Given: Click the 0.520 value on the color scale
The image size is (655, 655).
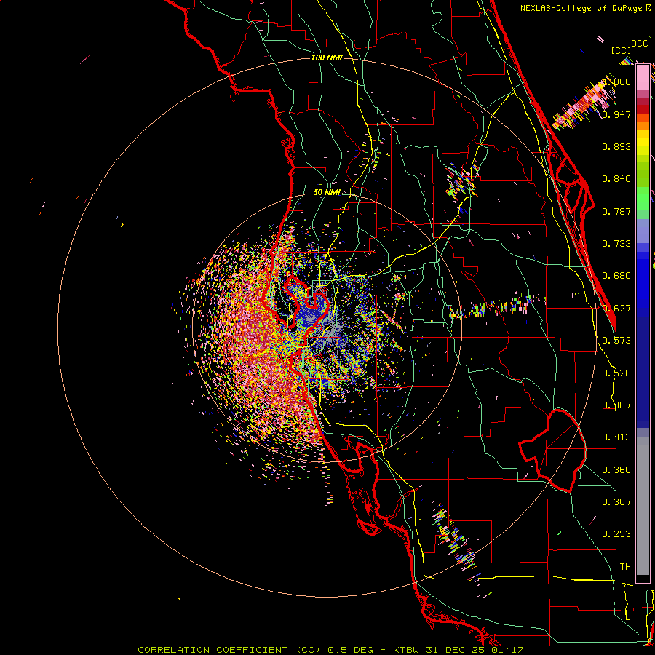Looking at the screenshot, I should (x=616, y=373).
